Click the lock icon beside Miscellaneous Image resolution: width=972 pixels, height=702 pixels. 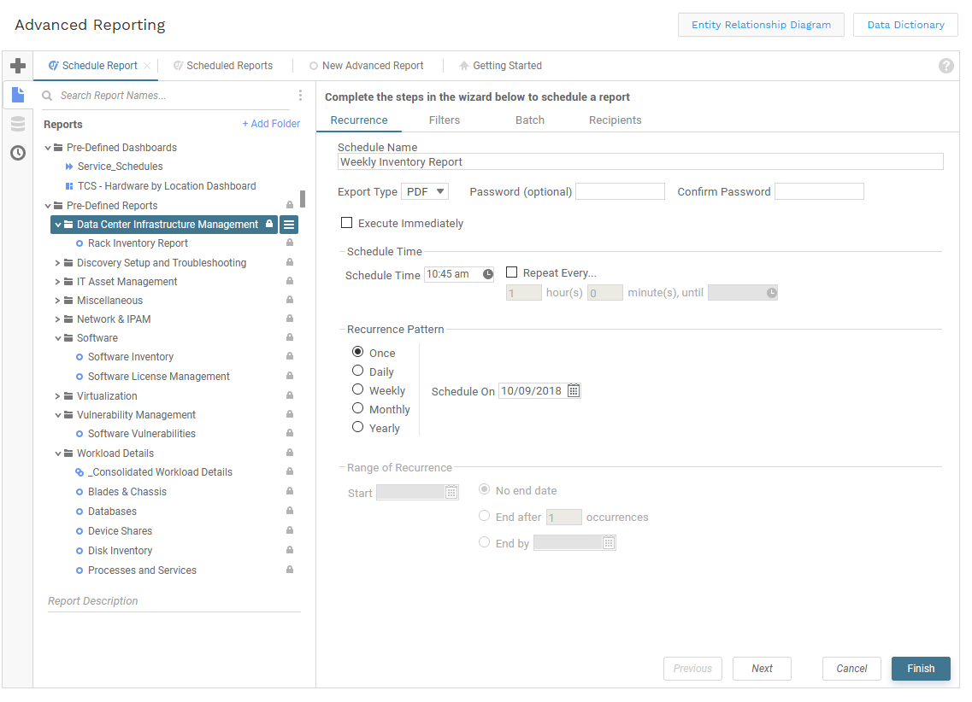pyautogui.click(x=290, y=300)
